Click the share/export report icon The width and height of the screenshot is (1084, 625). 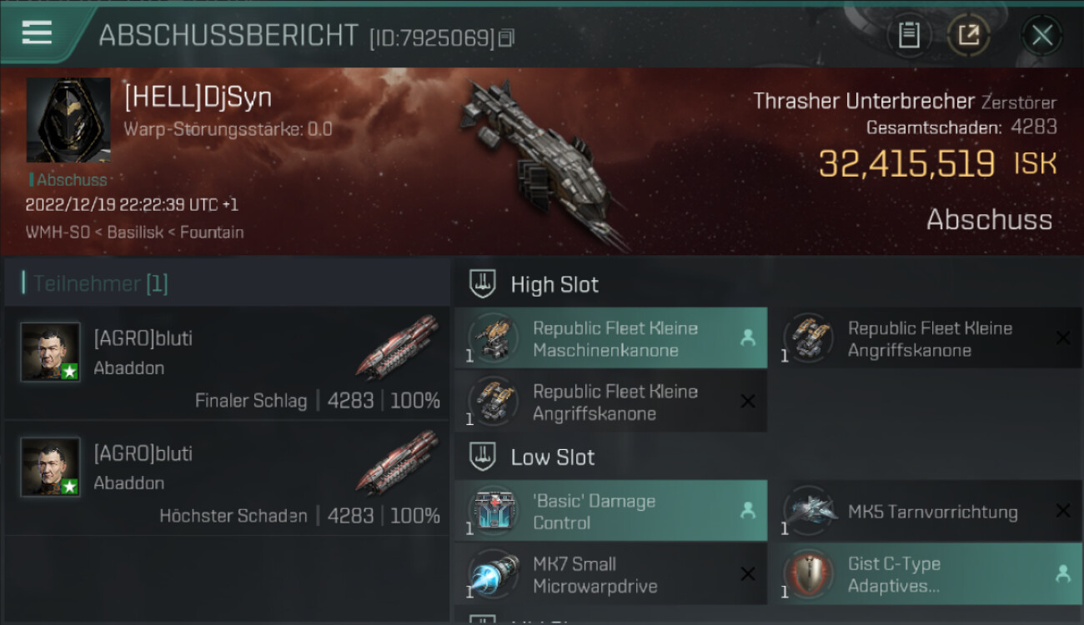(968, 35)
